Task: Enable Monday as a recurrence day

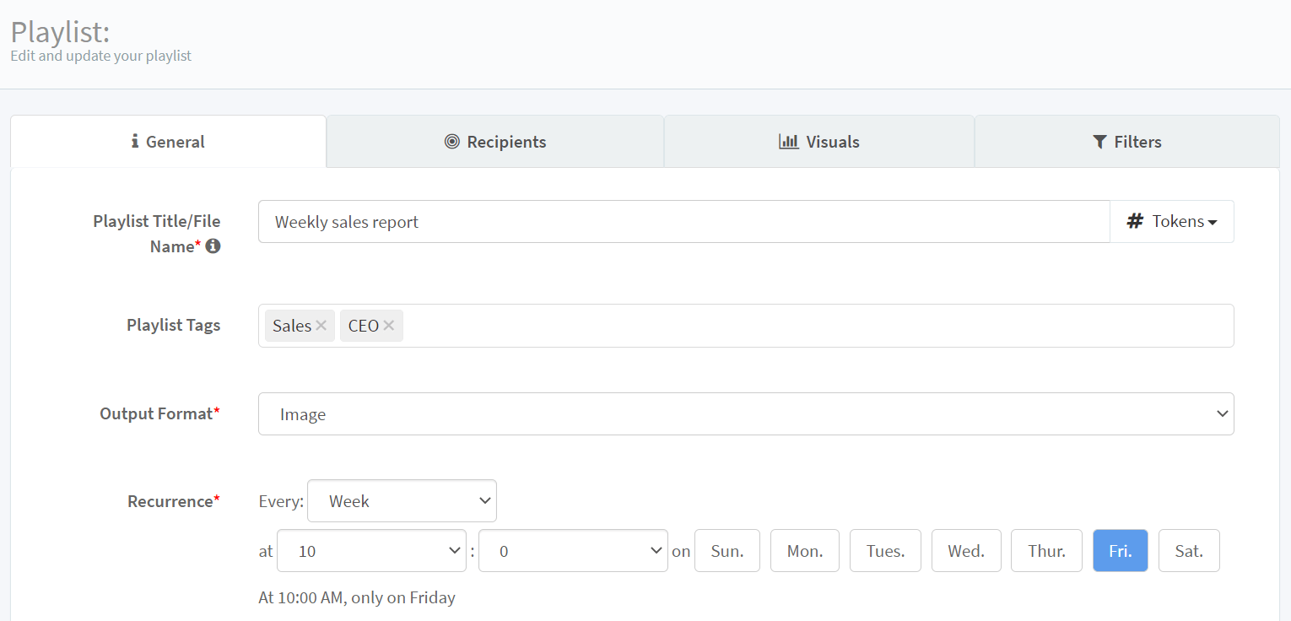Action: click(804, 551)
